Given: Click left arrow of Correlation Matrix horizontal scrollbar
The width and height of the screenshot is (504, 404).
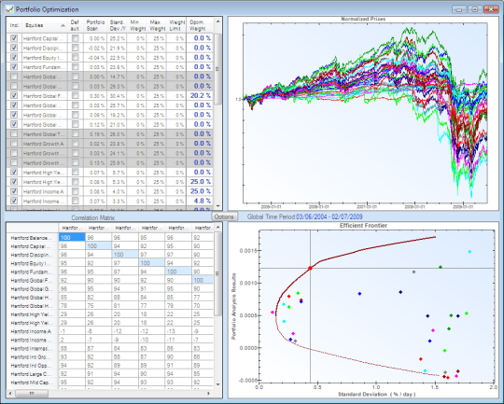Looking at the screenshot, I should pyautogui.click(x=10, y=393).
